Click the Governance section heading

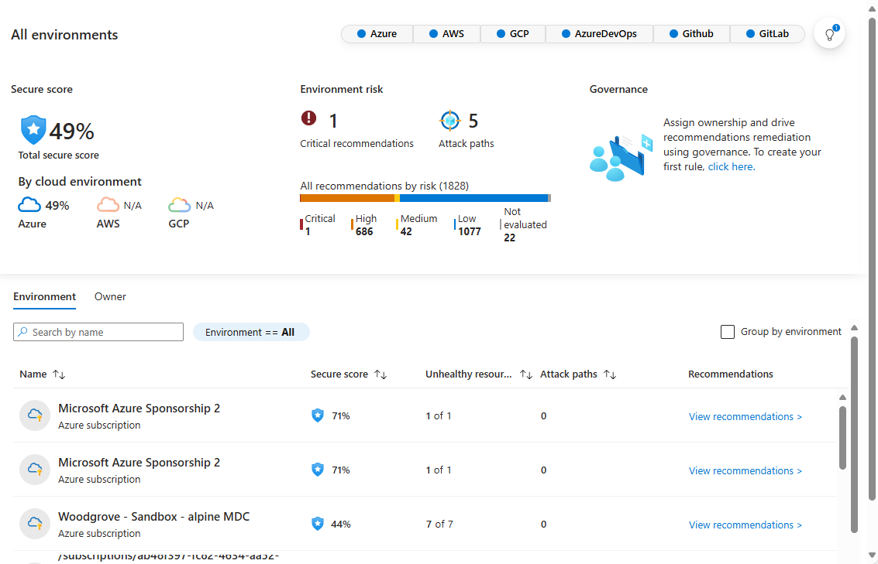tap(618, 90)
